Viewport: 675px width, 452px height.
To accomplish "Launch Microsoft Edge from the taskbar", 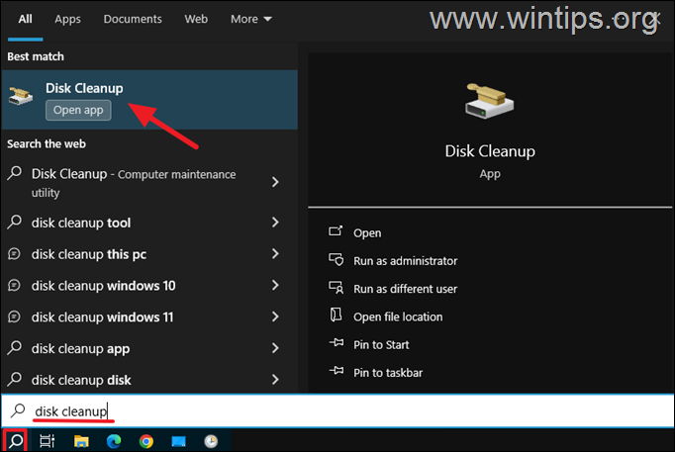I will point(114,441).
